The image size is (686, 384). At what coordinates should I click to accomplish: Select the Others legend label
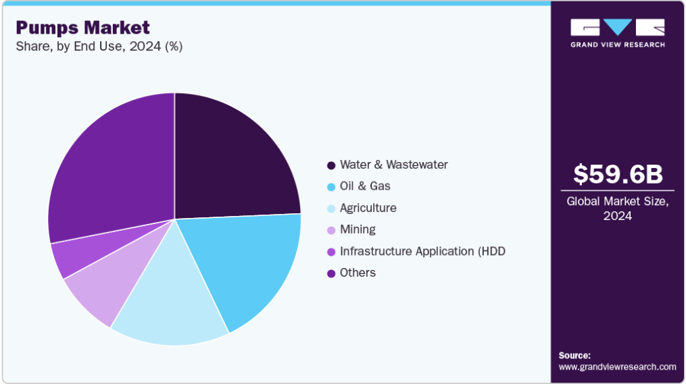coord(358,273)
